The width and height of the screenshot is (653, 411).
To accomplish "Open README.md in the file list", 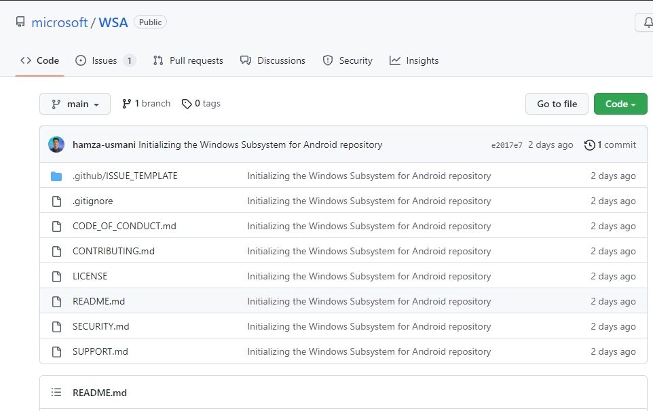I will pos(98,301).
